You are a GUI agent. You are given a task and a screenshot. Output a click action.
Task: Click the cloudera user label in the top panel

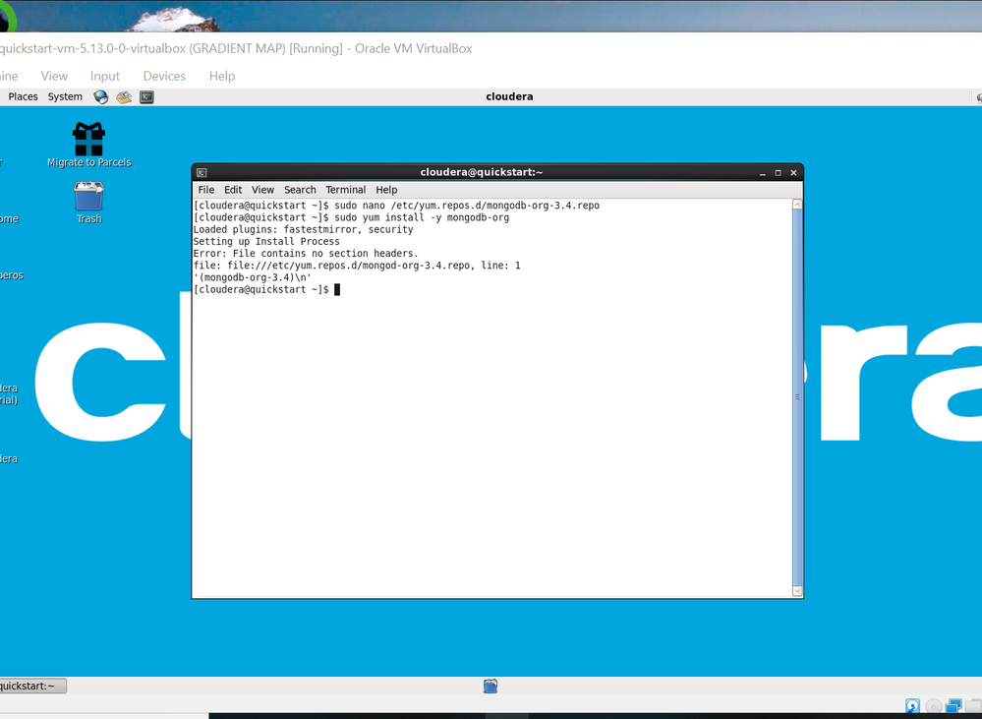click(509, 96)
